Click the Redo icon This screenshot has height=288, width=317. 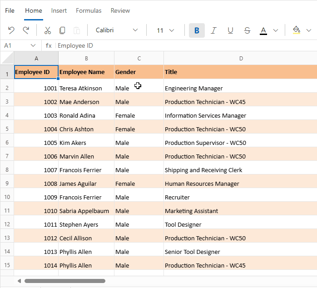tap(26, 30)
